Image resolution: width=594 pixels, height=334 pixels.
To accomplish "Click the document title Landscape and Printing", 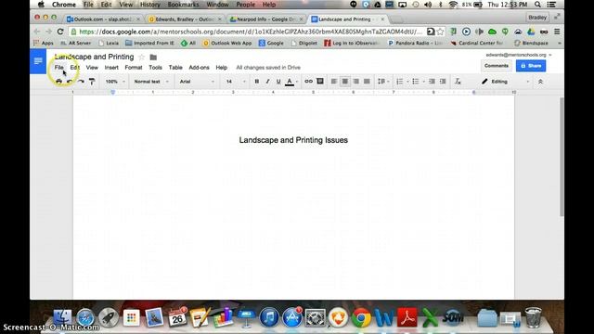I will coord(94,57).
